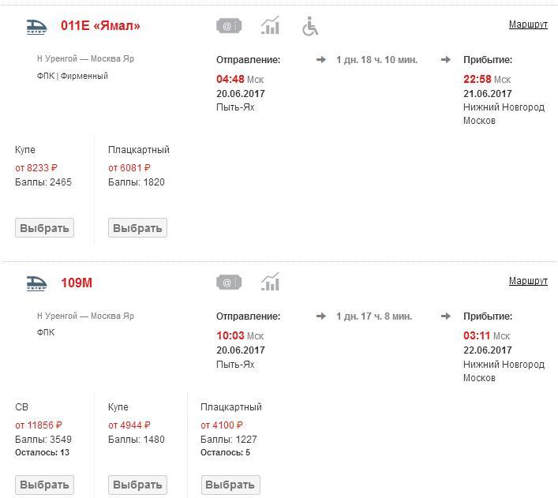
Task: Click the train number 011Е «Ямал» title
Action: coord(100,26)
